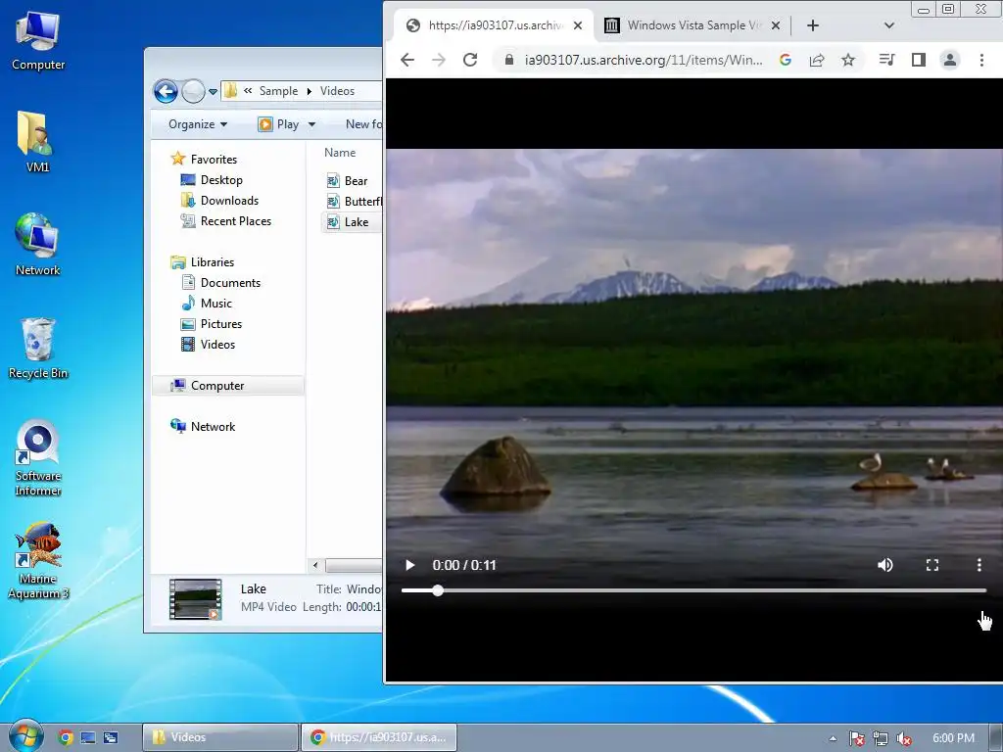Screen dimensions: 1003x752
Task: Open the VM1 folder desktop icon
Action: click(x=37, y=141)
